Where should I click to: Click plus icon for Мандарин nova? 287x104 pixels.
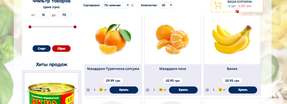[x=160, y=90]
